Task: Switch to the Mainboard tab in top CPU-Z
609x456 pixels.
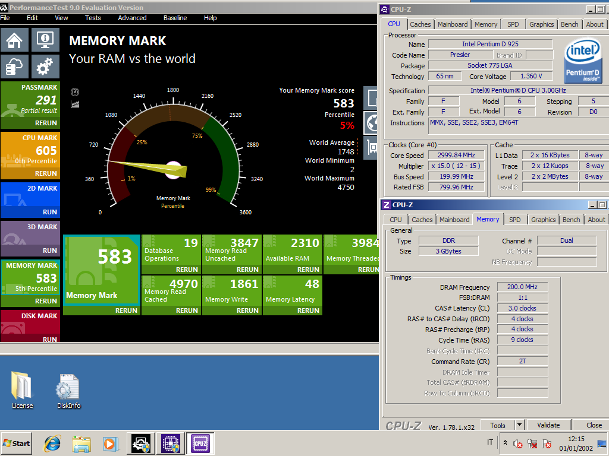Action: 453,24
